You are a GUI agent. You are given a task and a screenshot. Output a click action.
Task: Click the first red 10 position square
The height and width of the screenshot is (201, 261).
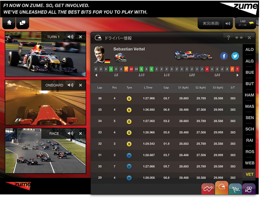(131, 69)
